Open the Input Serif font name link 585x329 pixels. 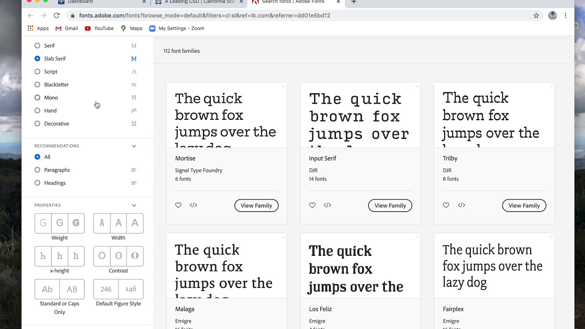(x=323, y=159)
